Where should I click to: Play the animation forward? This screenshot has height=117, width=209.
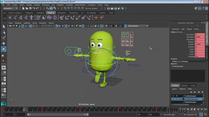click(195, 109)
